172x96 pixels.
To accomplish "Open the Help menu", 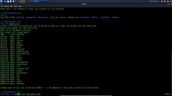I will click(20, 6).
